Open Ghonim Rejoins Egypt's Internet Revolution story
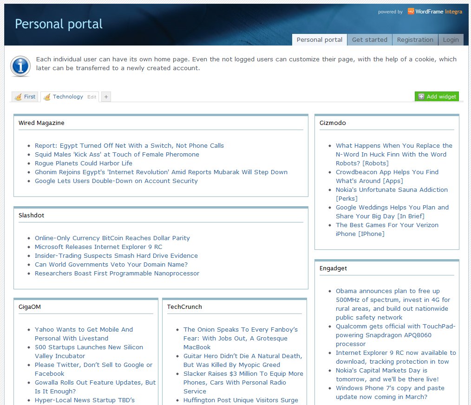 (161, 172)
